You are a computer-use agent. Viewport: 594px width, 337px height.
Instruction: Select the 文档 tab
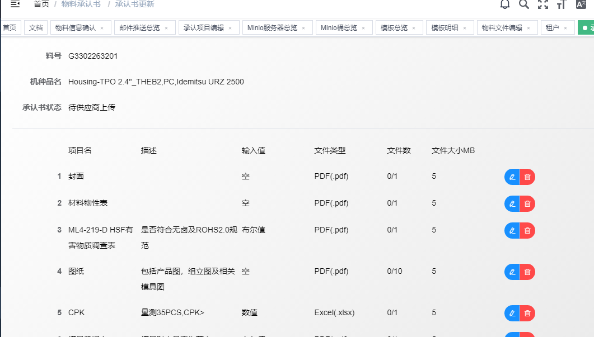click(35, 28)
